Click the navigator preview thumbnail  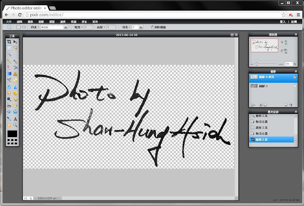pyautogui.click(x=265, y=45)
